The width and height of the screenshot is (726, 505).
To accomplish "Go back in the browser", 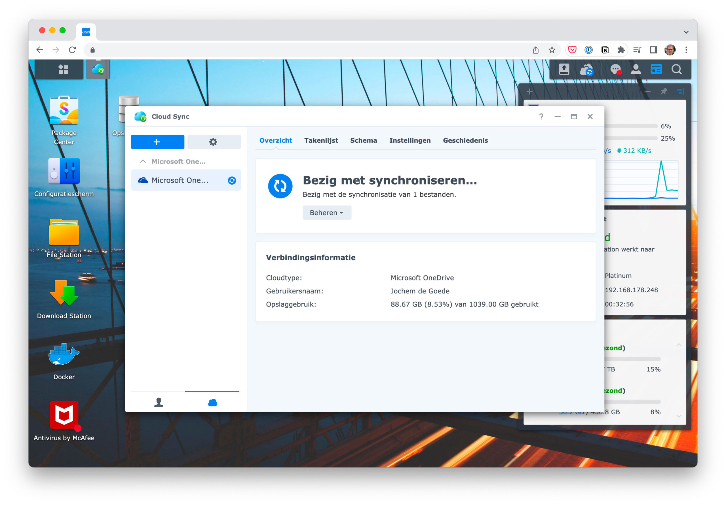I will coord(39,50).
